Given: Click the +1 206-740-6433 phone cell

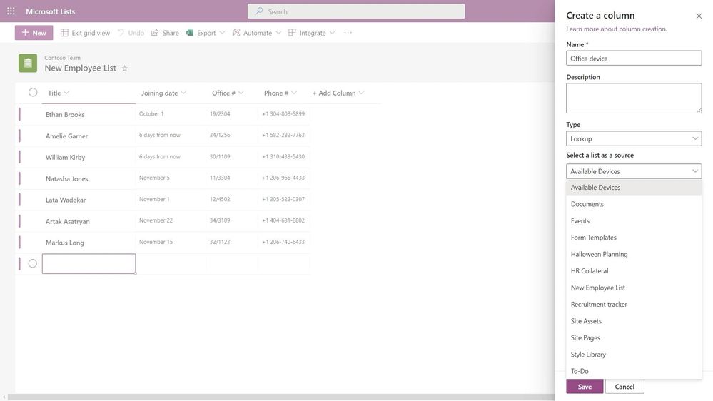Looking at the screenshot, I should click(284, 243).
